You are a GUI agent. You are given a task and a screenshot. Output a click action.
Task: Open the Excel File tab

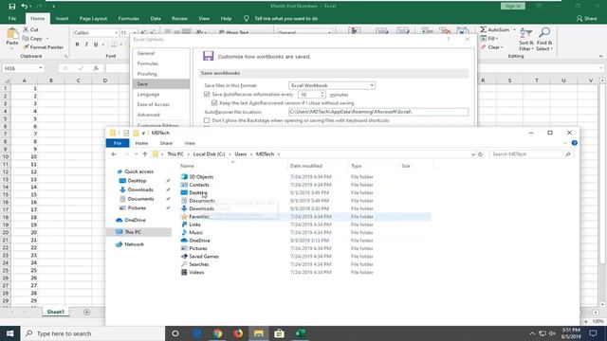(x=12, y=19)
